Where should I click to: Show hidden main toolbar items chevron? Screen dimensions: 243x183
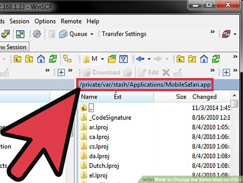[x=213, y=32]
